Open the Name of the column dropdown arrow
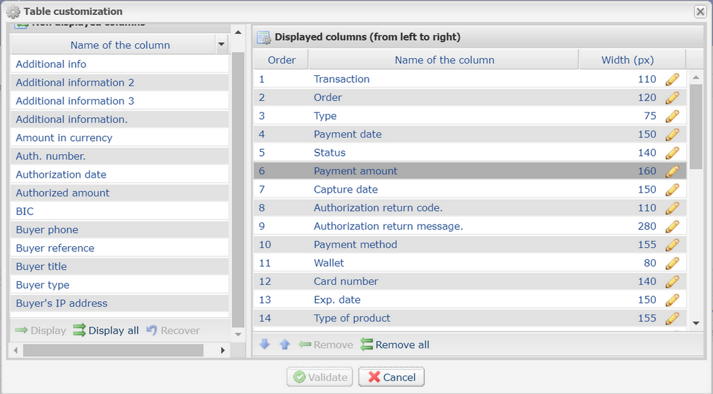The width and height of the screenshot is (713, 394). coord(221,45)
